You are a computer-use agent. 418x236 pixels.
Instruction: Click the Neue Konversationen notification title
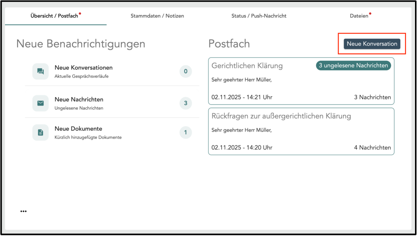pyautogui.click(x=83, y=68)
